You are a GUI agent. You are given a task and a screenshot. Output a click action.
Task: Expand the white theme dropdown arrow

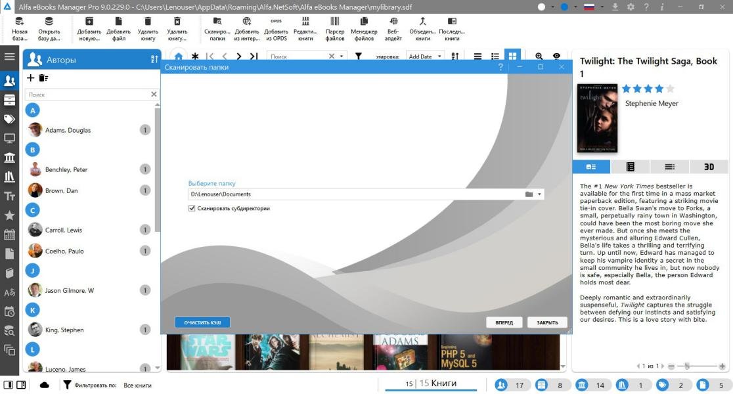coord(552,7)
